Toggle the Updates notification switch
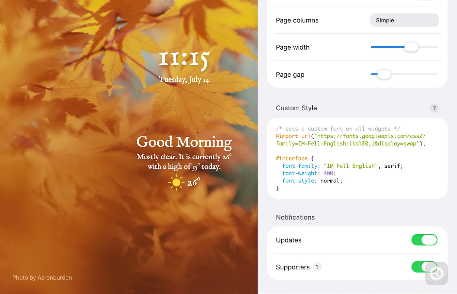The width and height of the screenshot is (457, 294). pyautogui.click(x=424, y=240)
